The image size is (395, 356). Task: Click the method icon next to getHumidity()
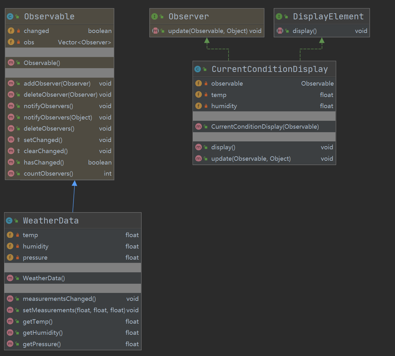(10, 333)
